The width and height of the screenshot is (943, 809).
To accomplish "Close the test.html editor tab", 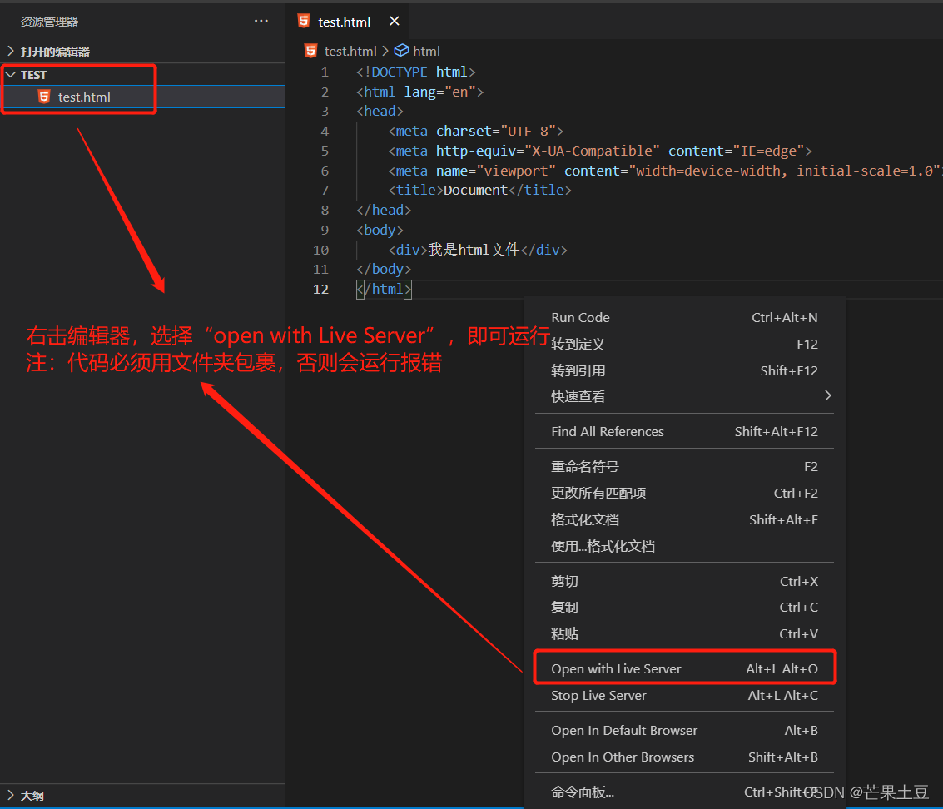I will click(x=395, y=21).
